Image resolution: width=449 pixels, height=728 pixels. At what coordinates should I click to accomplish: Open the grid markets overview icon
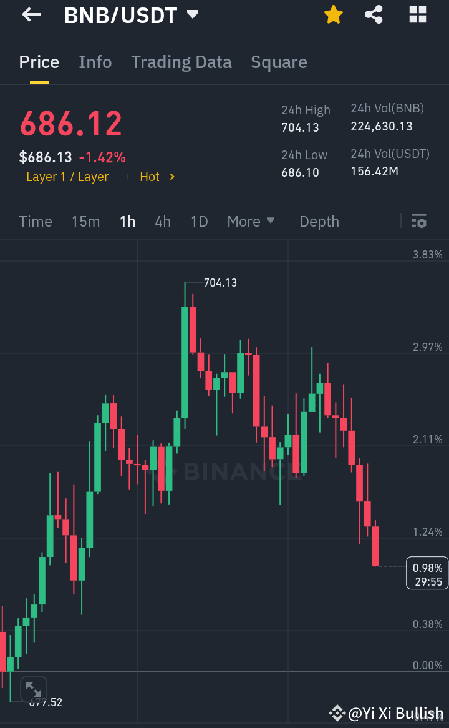pyautogui.click(x=417, y=14)
